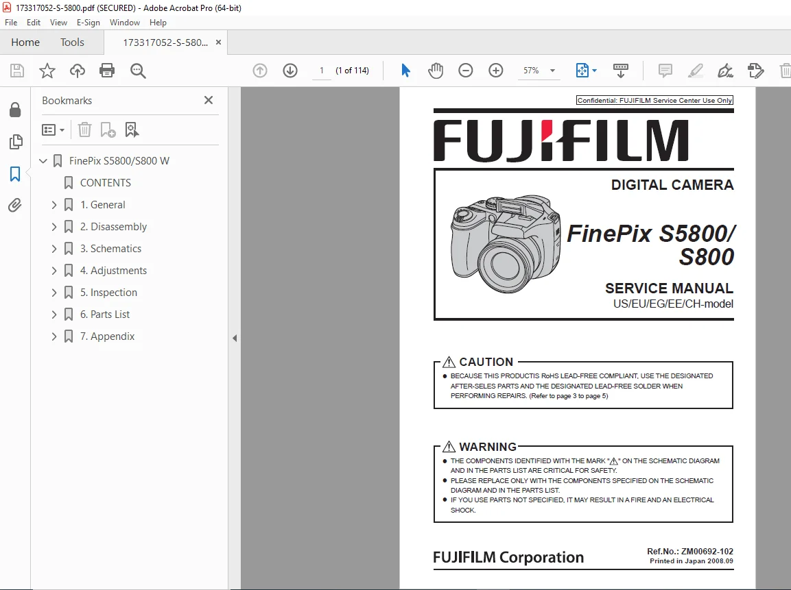Open the View menu
Viewport: 791px width, 590px height.
[x=58, y=23]
